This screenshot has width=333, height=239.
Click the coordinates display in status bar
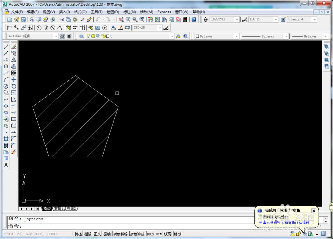point(38,234)
